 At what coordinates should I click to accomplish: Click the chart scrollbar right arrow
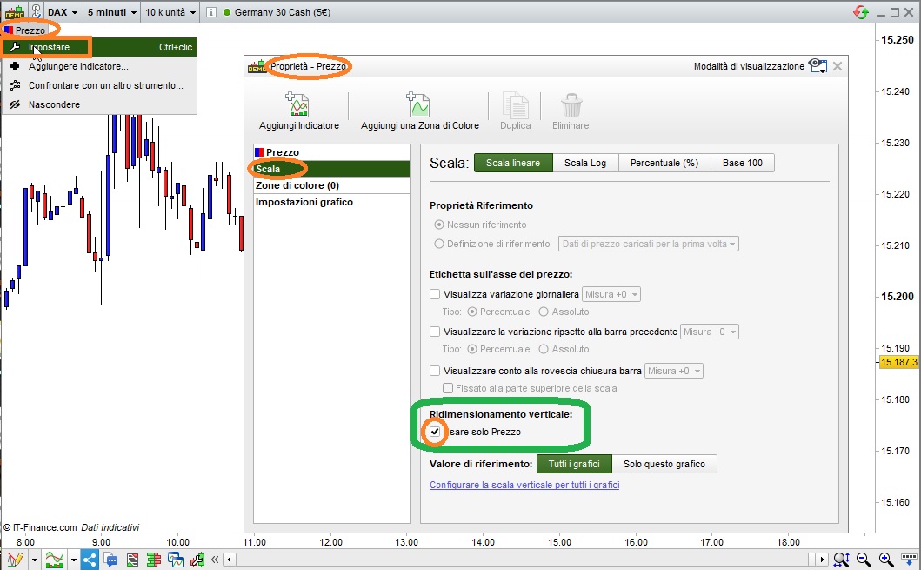(823, 560)
